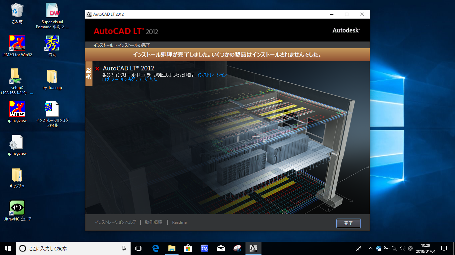455x255 pixels.
Task: Select the インストレーションログ ファイル desktop file
Action: click(x=52, y=114)
